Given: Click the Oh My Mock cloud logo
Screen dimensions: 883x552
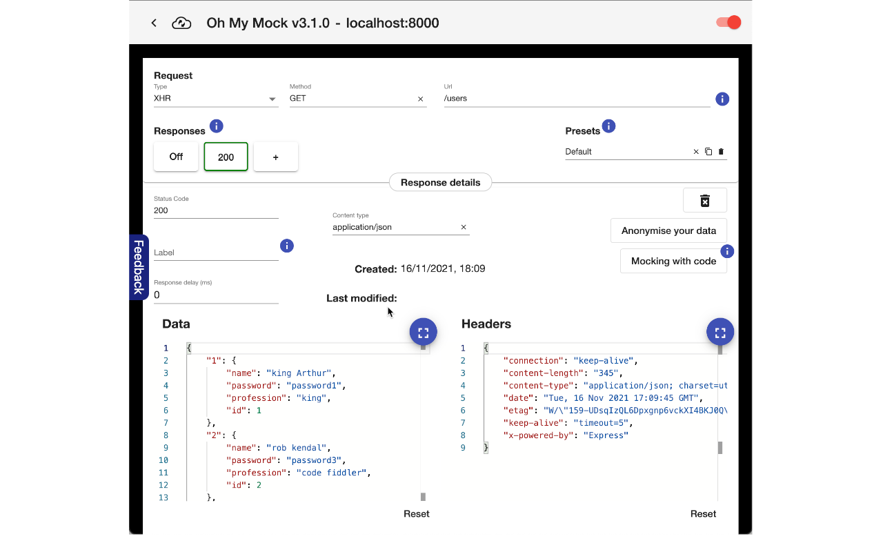Looking at the screenshot, I should pyautogui.click(x=181, y=23).
